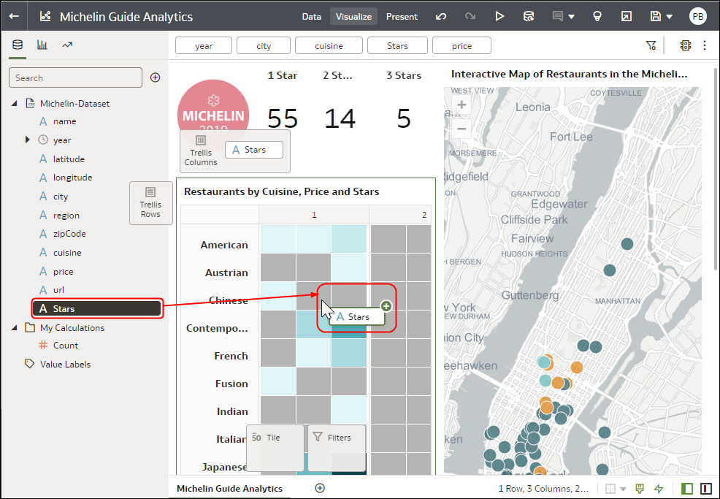Open the Data tab
720x499 pixels.
311,17
